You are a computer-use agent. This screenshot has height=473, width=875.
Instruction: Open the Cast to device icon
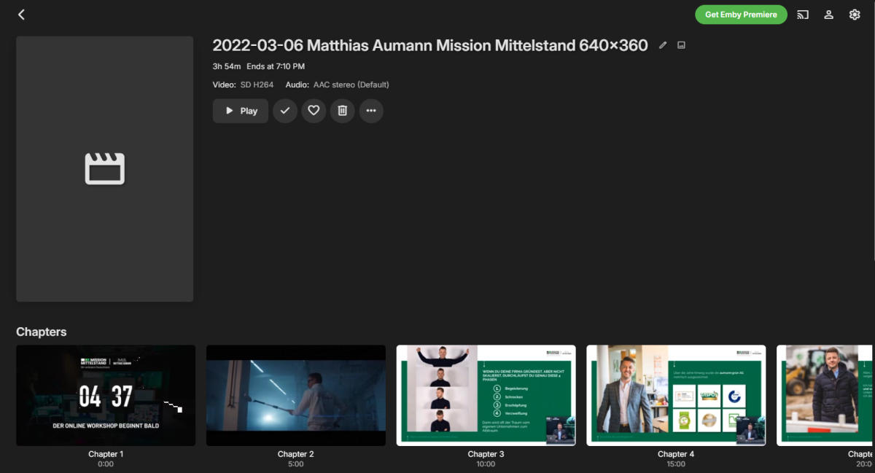coord(802,14)
